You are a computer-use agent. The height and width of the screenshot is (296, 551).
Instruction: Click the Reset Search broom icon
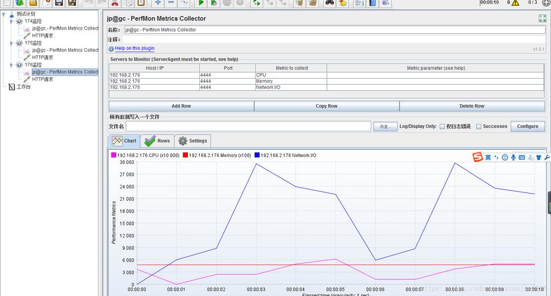coord(343,3)
